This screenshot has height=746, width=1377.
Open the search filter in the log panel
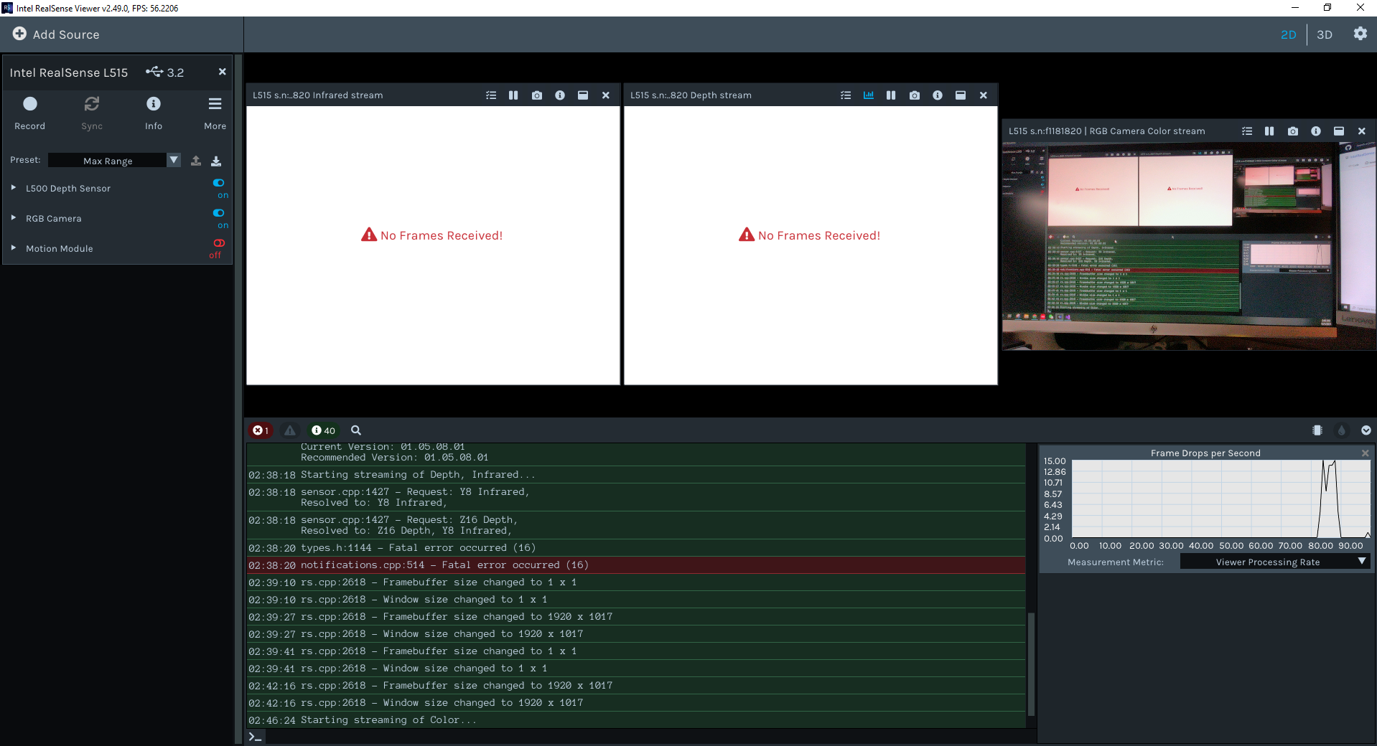click(x=355, y=430)
